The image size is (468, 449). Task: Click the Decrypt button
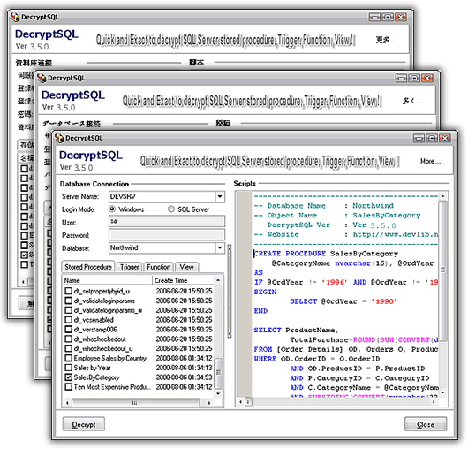point(84,424)
